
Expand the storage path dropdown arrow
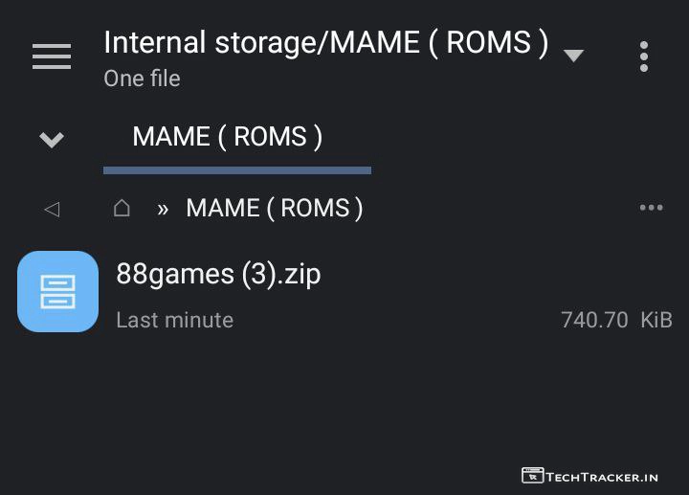click(573, 56)
